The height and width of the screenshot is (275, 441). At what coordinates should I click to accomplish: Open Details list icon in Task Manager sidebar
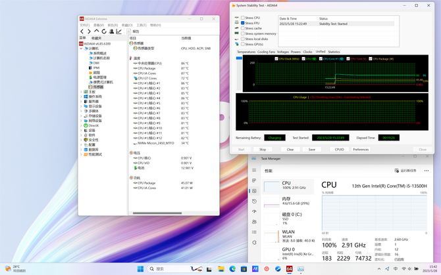[x=254, y=232]
